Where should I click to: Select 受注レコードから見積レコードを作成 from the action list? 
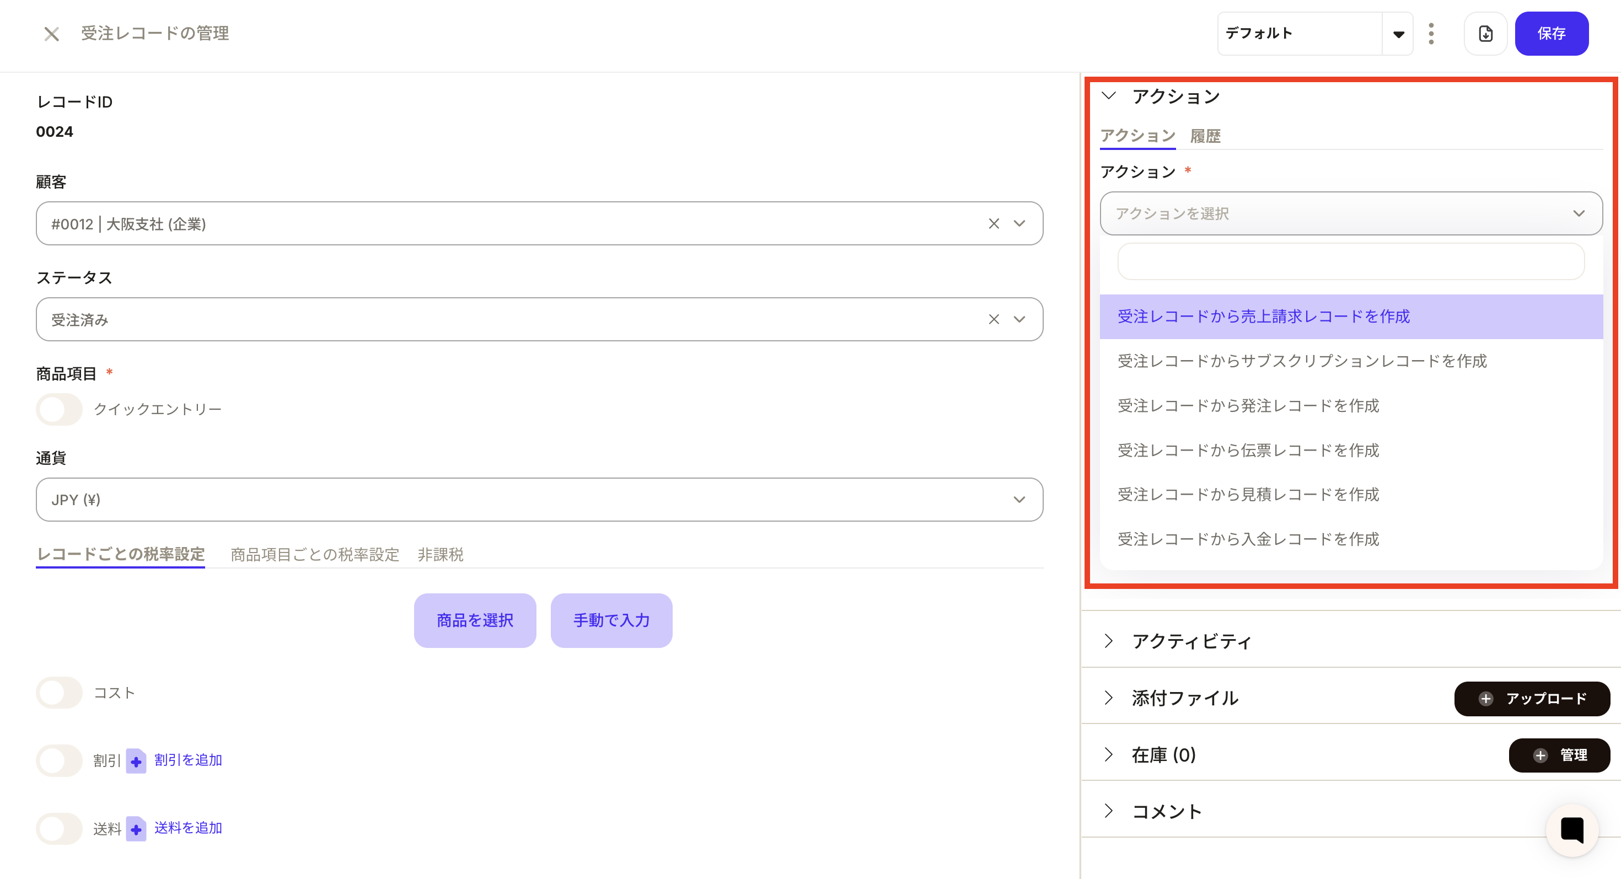click(x=1247, y=495)
